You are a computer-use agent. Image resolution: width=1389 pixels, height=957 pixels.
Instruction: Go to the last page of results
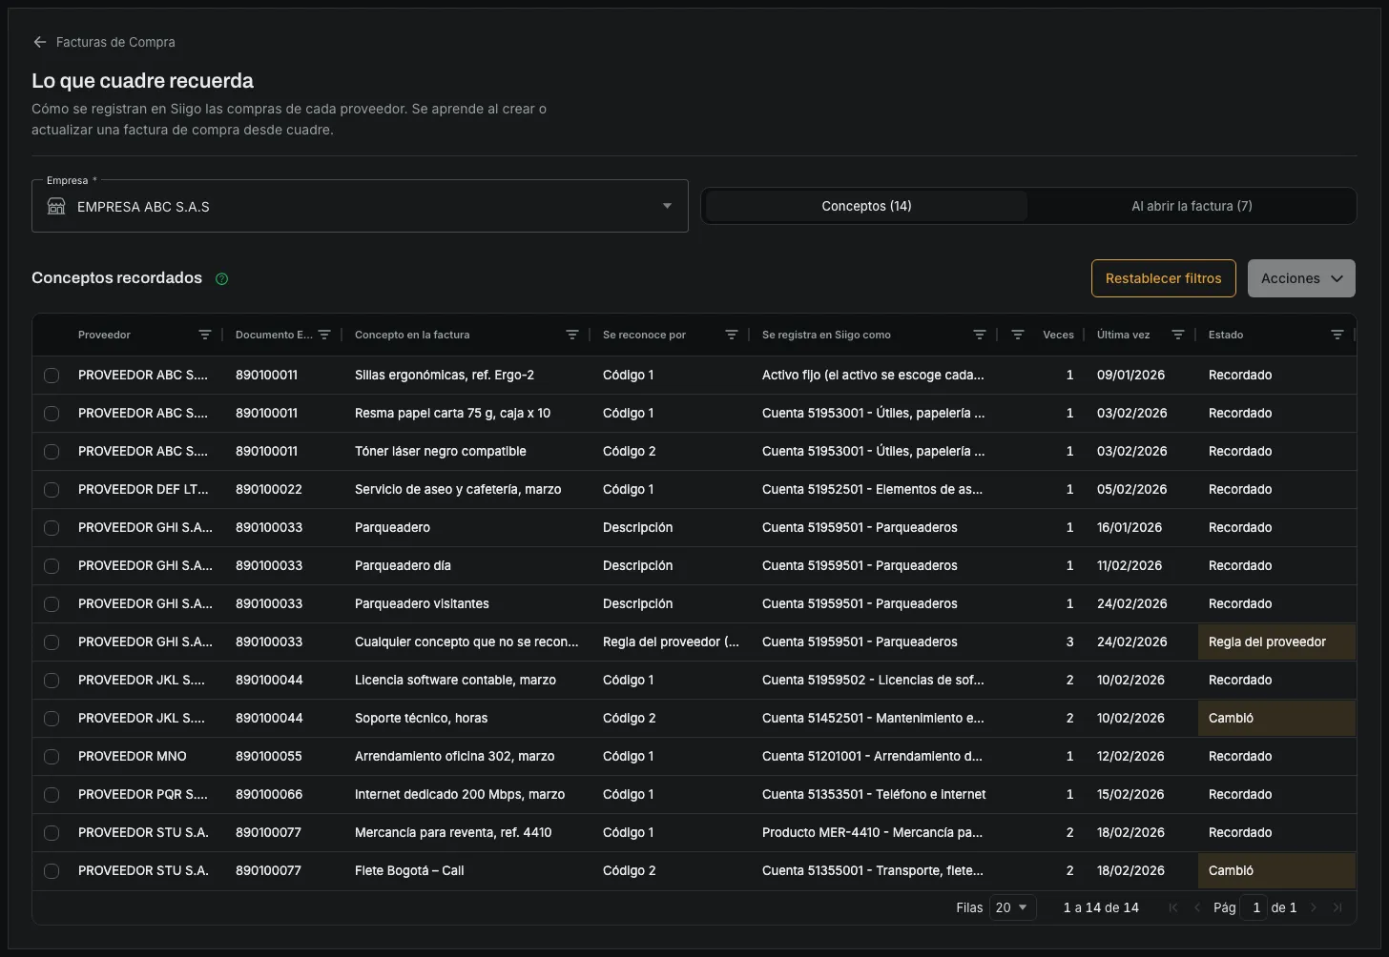pos(1337,907)
